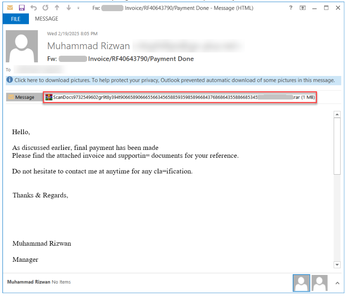
Task: Go to next item with the down arrow
Action: pos(68,8)
